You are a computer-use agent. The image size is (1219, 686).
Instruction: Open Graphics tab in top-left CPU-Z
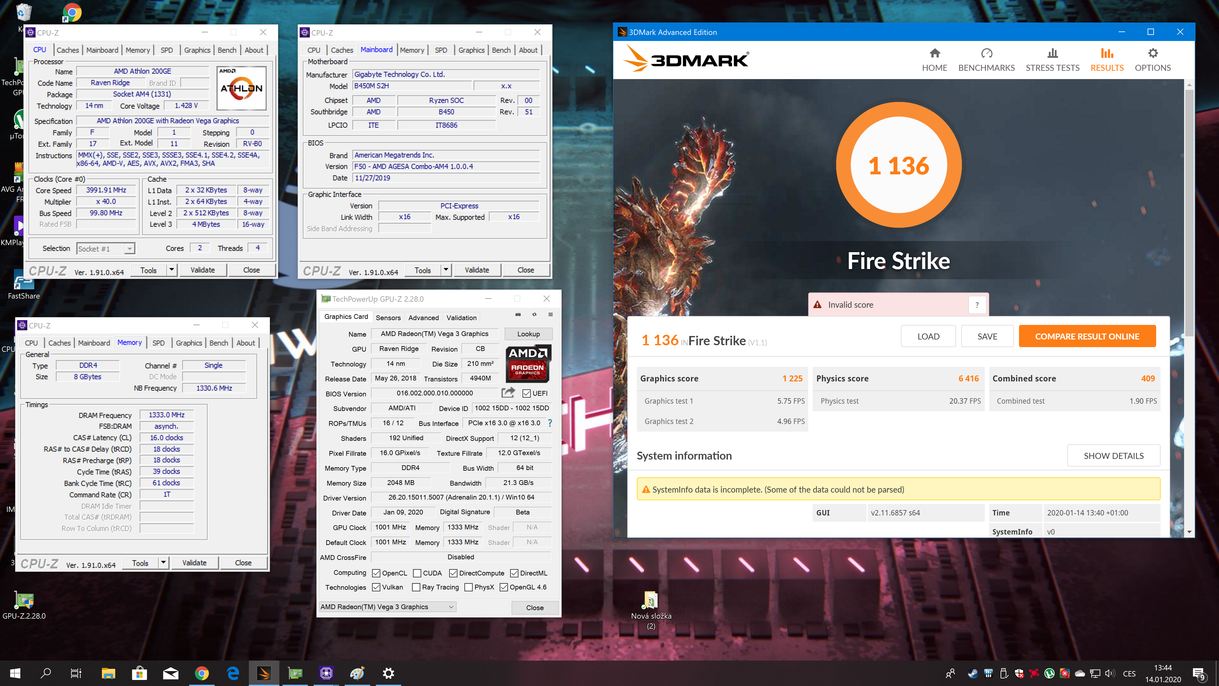pyautogui.click(x=197, y=50)
